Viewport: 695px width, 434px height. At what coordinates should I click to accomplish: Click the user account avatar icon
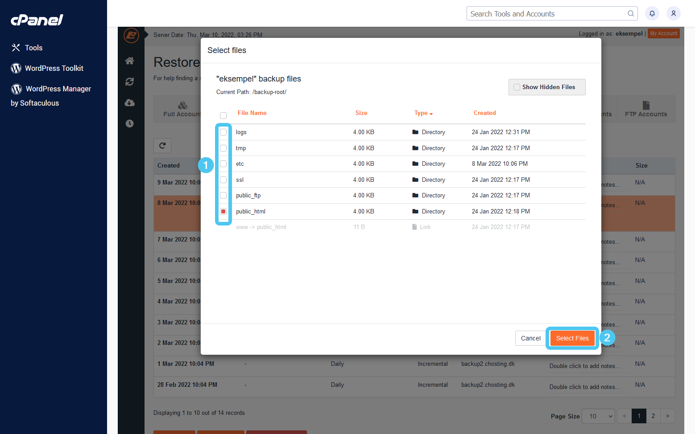(674, 13)
